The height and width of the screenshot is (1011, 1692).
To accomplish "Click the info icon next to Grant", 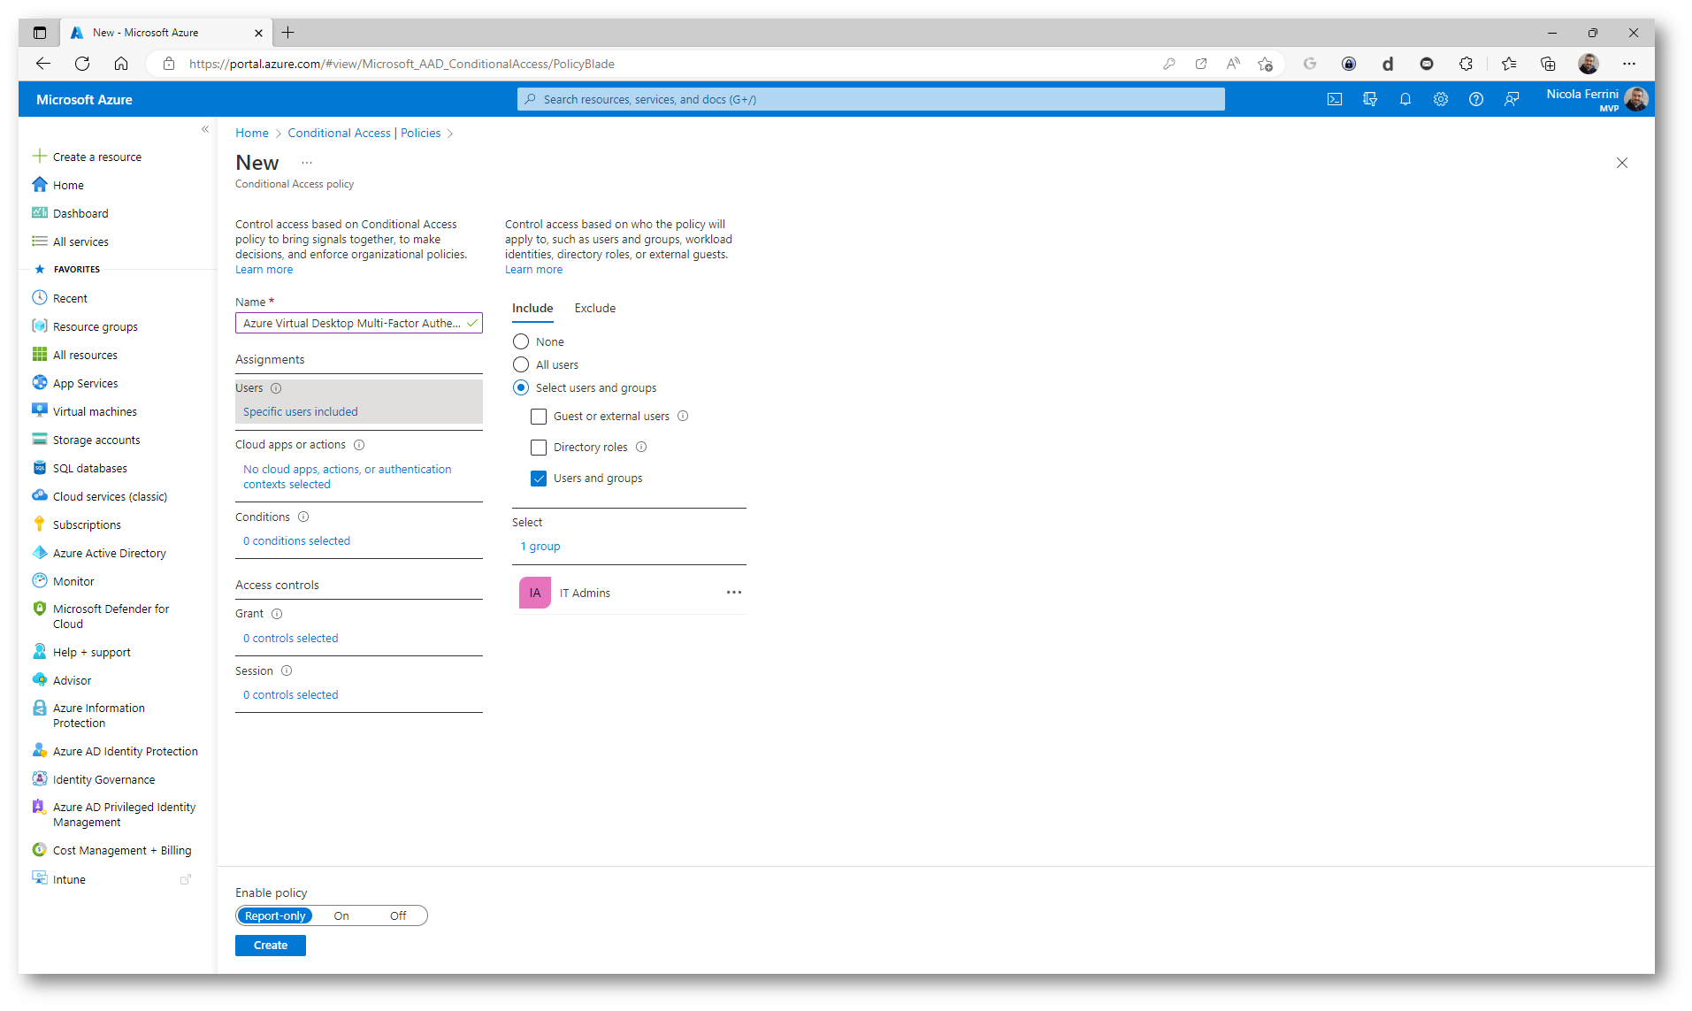I will 277,614.
